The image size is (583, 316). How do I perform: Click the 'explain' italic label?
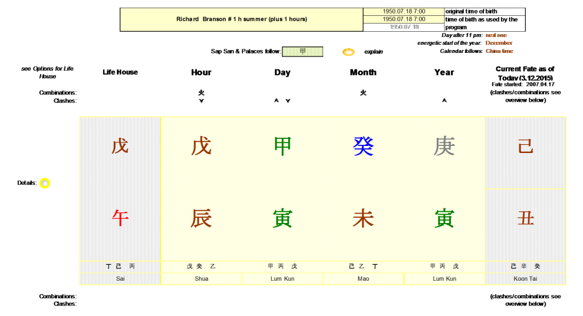(373, 52)
